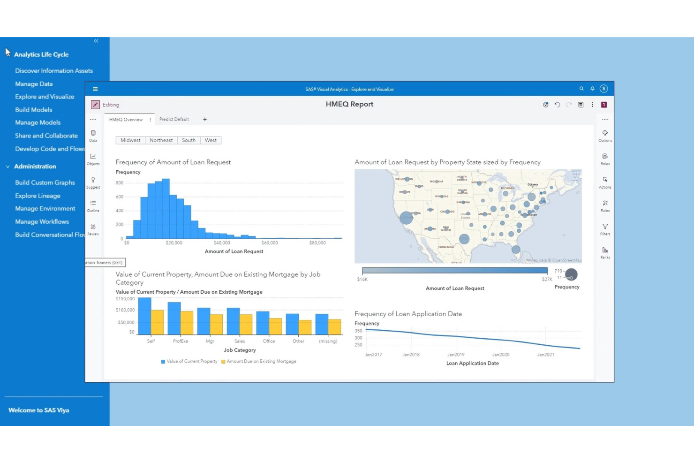
Task: Toggle the Northeast region filter button
Action: pos(161,140)
